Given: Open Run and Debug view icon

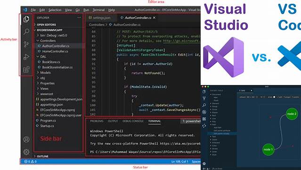Looking at the screenshot, I should 26,57.
